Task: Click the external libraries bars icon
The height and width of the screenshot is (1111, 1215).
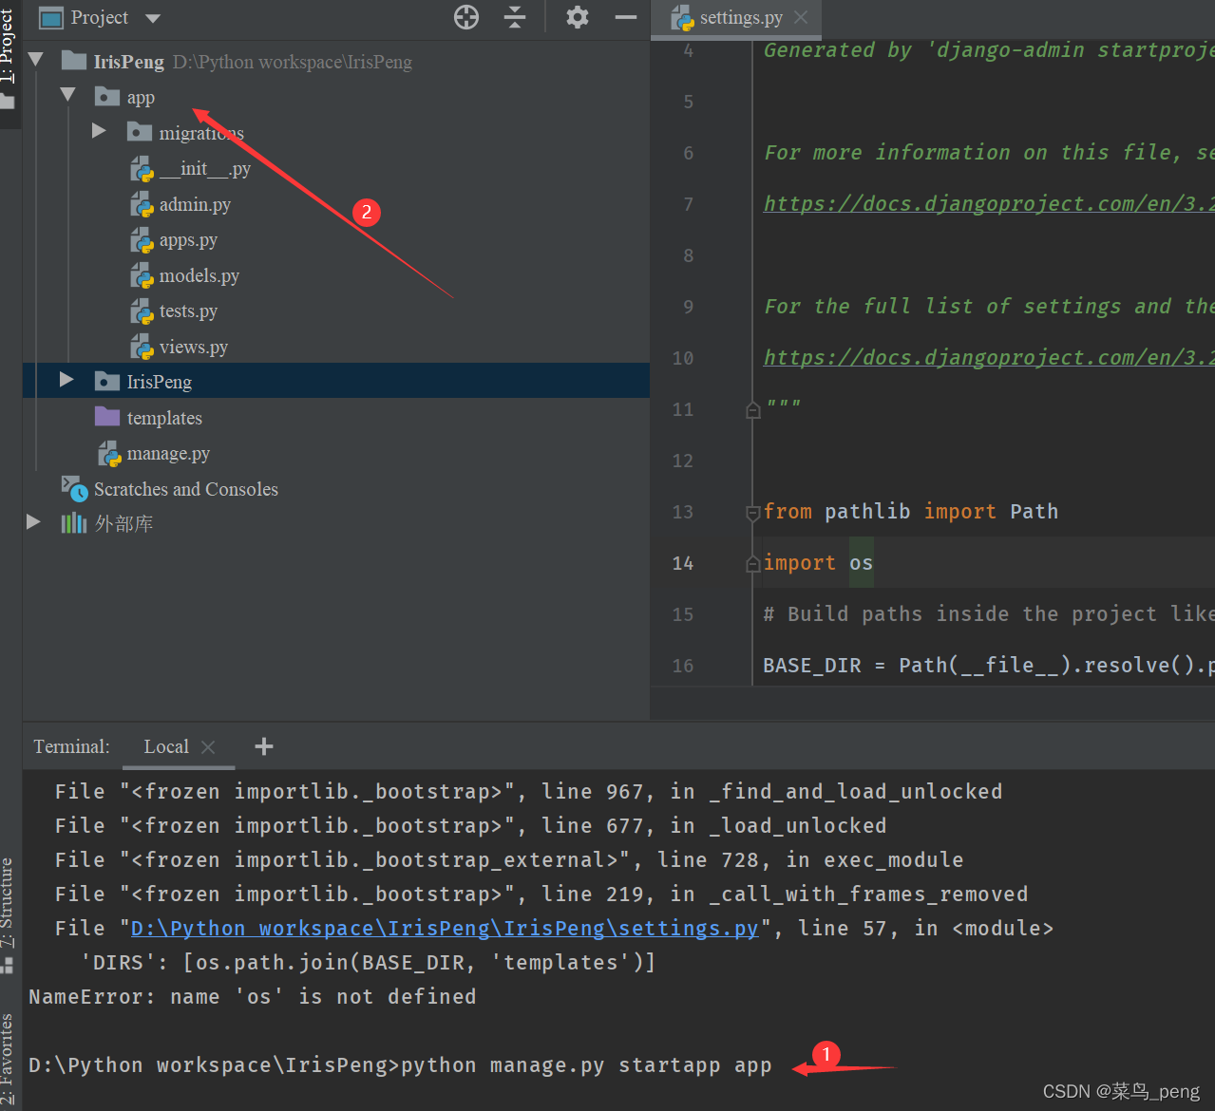Action: coord(74,523)
